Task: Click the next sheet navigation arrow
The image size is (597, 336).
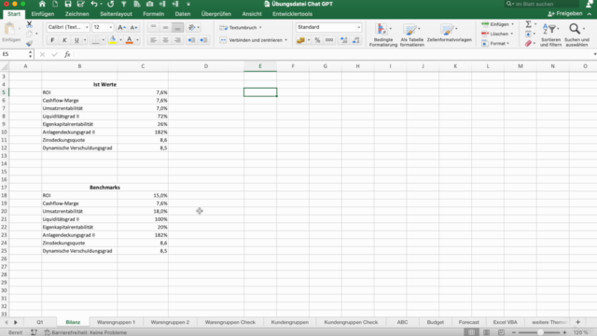Action: pos(16,322)
